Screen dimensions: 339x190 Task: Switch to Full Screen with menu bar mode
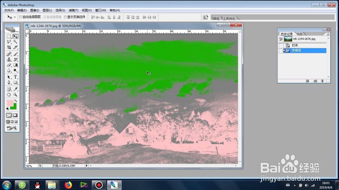pyautogui.click(x=12, y=122)
